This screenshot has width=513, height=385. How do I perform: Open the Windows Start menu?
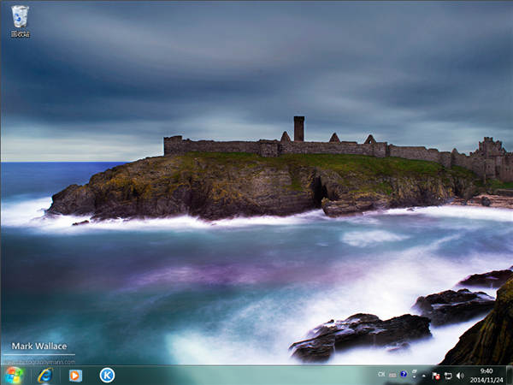[14, 375]
